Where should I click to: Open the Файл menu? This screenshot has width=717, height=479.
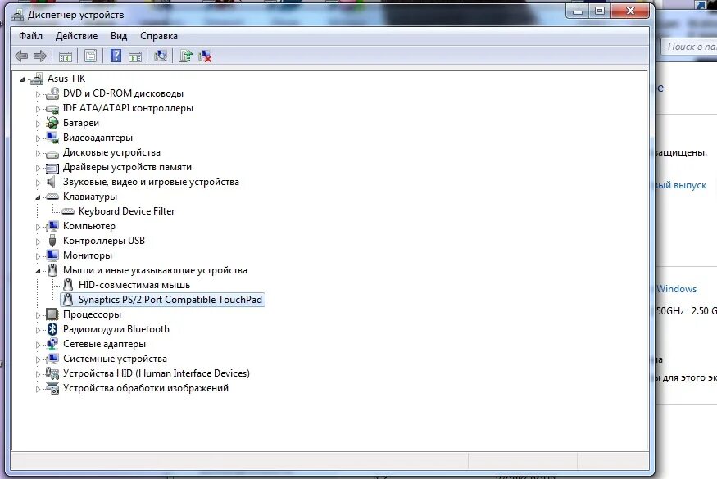[x=30, y=36]
